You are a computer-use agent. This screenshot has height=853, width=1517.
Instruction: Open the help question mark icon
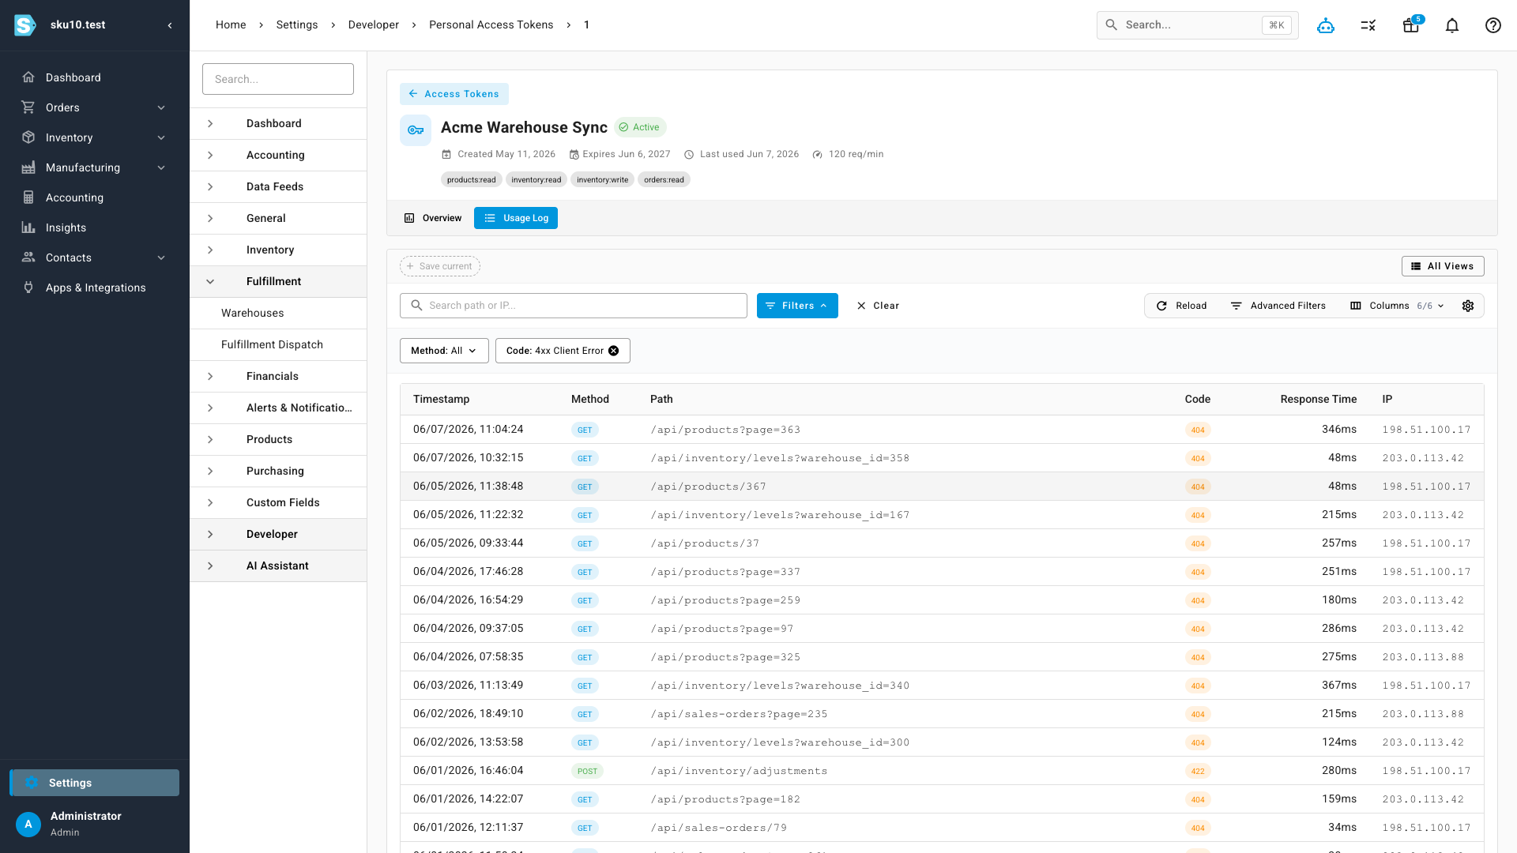[1493, 25]
